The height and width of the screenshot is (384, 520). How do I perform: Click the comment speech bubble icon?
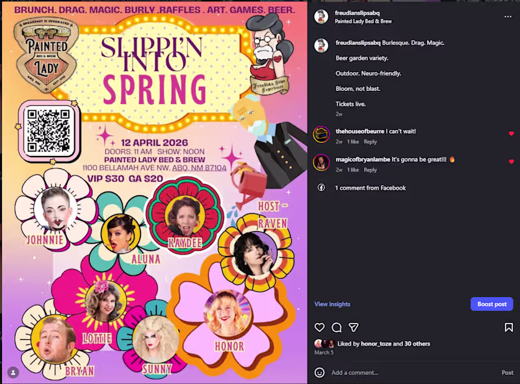click(336, 327)
